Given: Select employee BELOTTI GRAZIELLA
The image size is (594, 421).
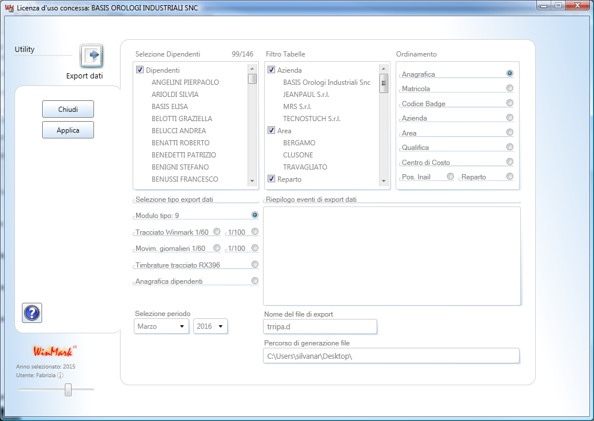Looking at the screenshot, I should [x=182, y=119].
